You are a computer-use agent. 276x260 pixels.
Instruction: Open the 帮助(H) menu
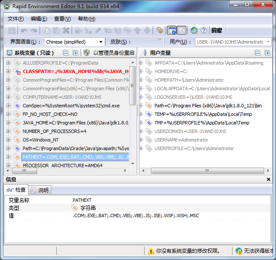click(87, 19)
